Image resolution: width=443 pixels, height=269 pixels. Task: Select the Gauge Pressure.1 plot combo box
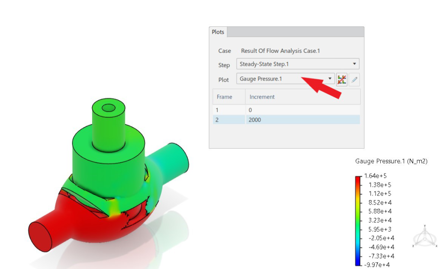[286, 79]
